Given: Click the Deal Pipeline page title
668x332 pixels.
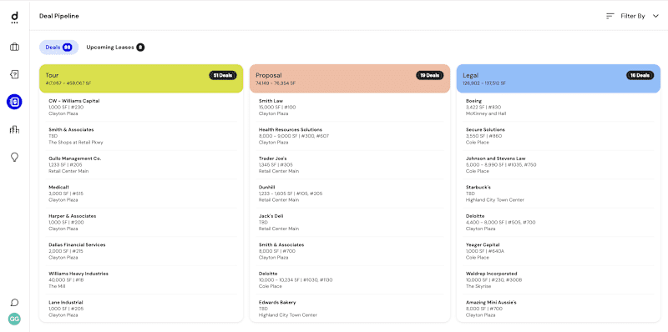Looking at the screenshot, I should pyautogui.click(x=58, y=16).
